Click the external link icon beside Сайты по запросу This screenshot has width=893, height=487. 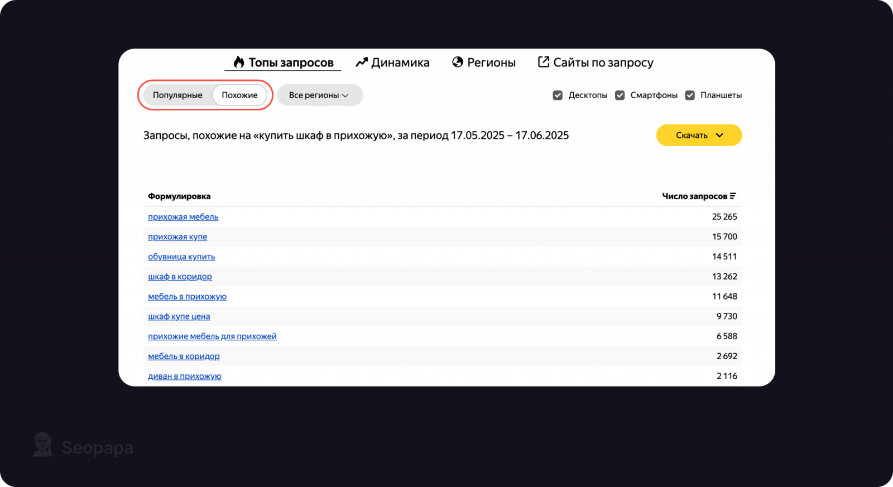coord(544,62)
